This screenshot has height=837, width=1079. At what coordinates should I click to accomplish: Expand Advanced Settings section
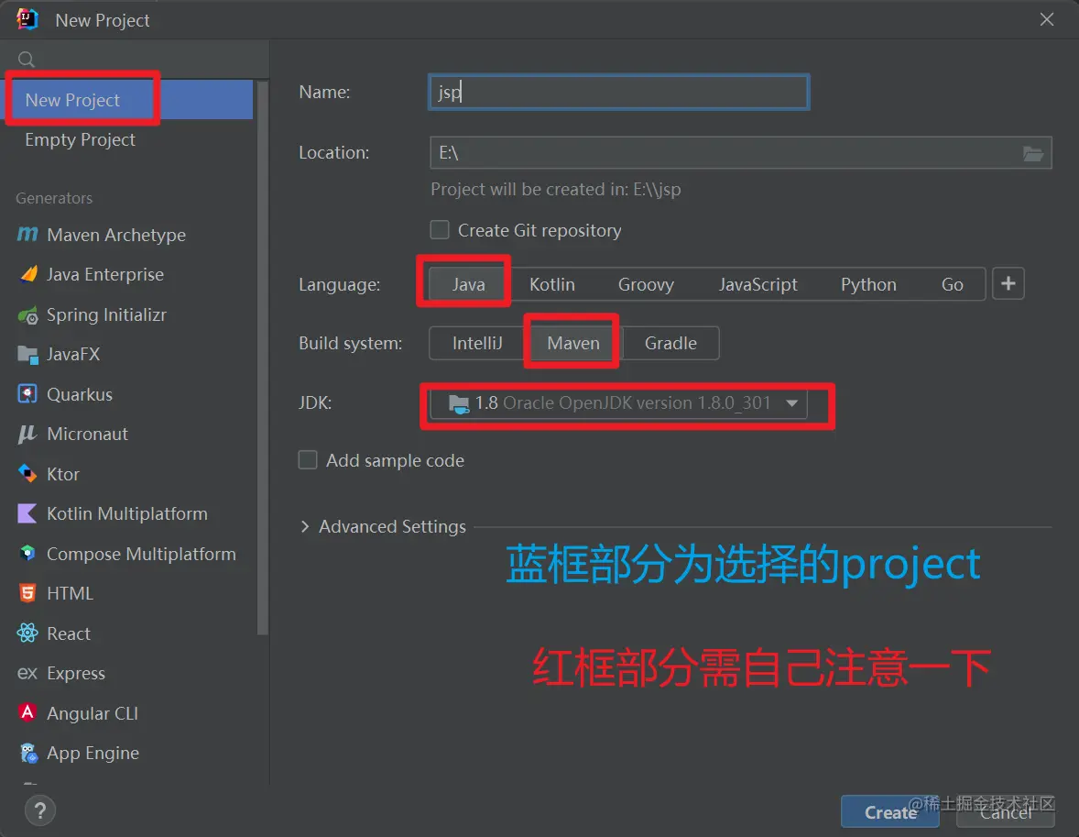(305, 526)
